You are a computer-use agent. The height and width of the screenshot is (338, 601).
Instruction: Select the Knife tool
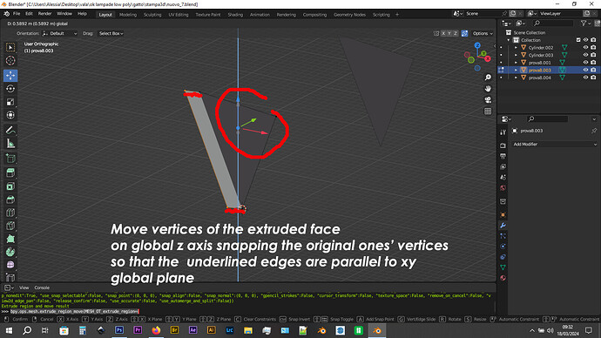coord(10,226)
